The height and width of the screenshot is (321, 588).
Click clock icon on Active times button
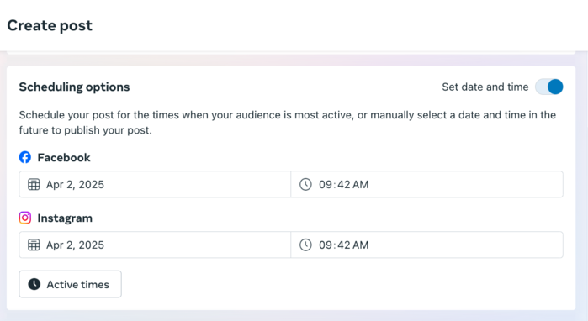point(34,284)
